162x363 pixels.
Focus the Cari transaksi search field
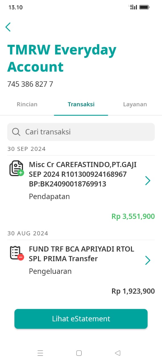(x=81, y=132)
